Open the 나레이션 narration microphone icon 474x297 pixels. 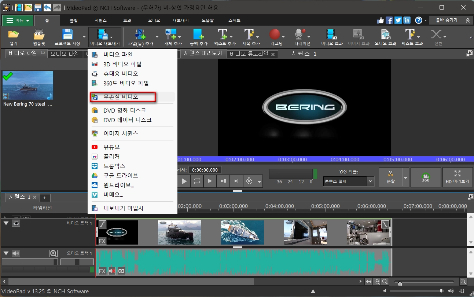[302, 37]
